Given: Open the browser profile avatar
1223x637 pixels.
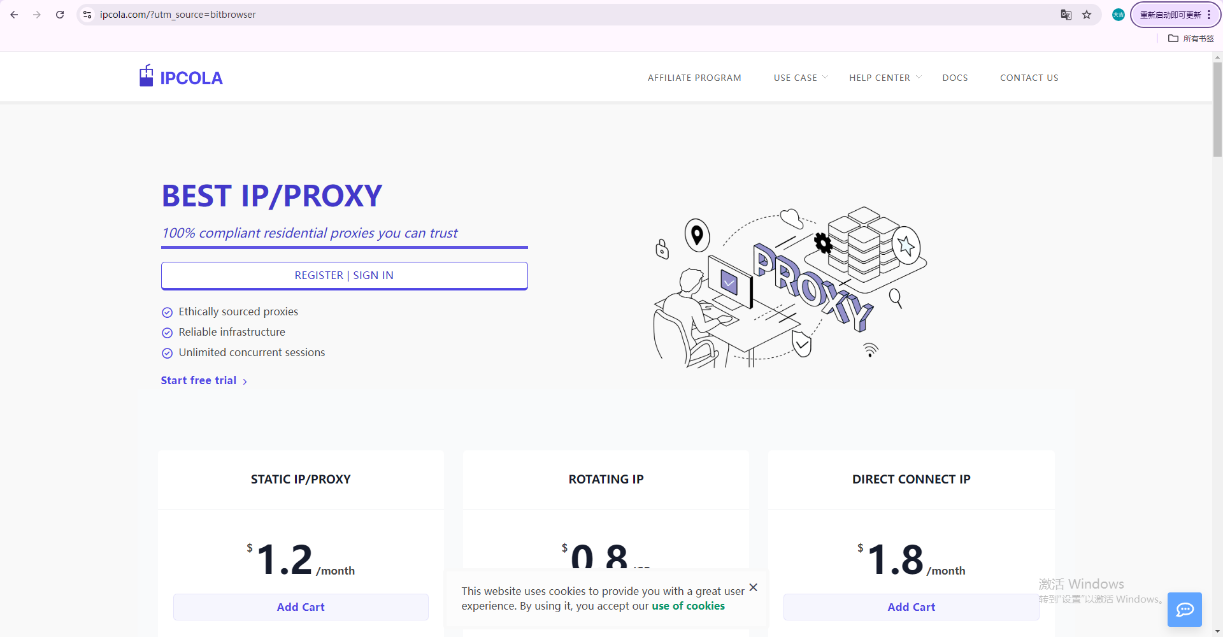Looking at the screenshot, I should [1118, 15].
